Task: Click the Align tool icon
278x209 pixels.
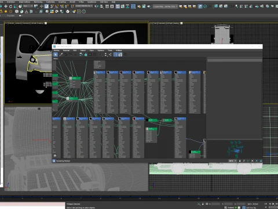Action: click(101, 6)
